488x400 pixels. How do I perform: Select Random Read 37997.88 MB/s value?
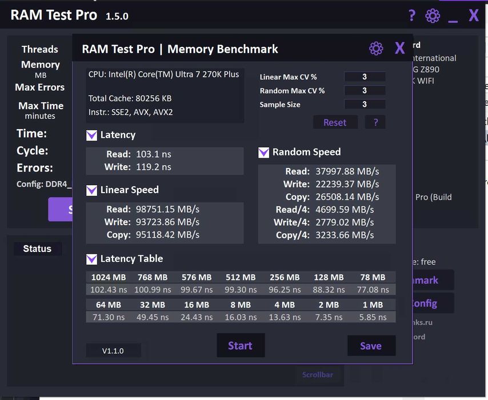[347, 171]
